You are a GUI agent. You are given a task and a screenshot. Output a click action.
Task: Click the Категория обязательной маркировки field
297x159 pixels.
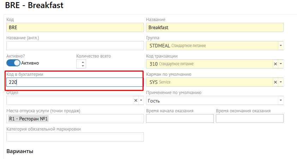75,137
